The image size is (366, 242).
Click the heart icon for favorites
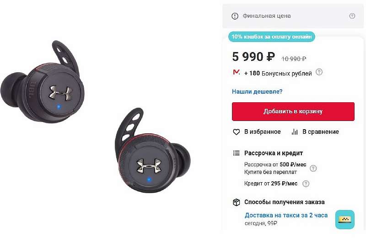(x=236, y=132)
